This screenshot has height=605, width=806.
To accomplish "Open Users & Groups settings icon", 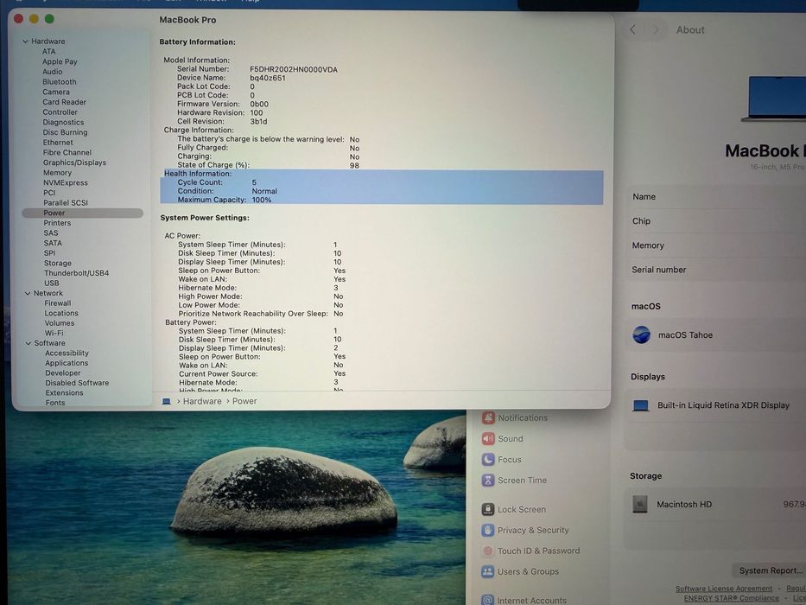I will (x=488, y=571).
